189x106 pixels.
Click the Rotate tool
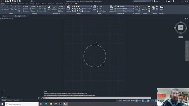click(33, 6)
